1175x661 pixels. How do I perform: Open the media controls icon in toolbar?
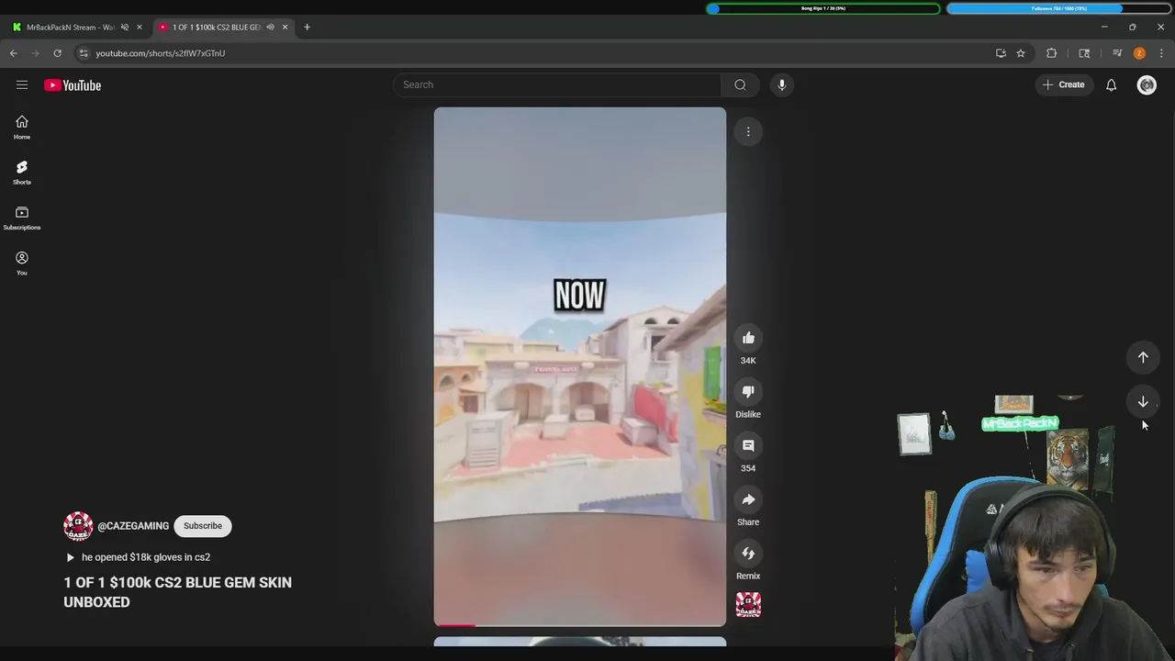click(1117, 53)
